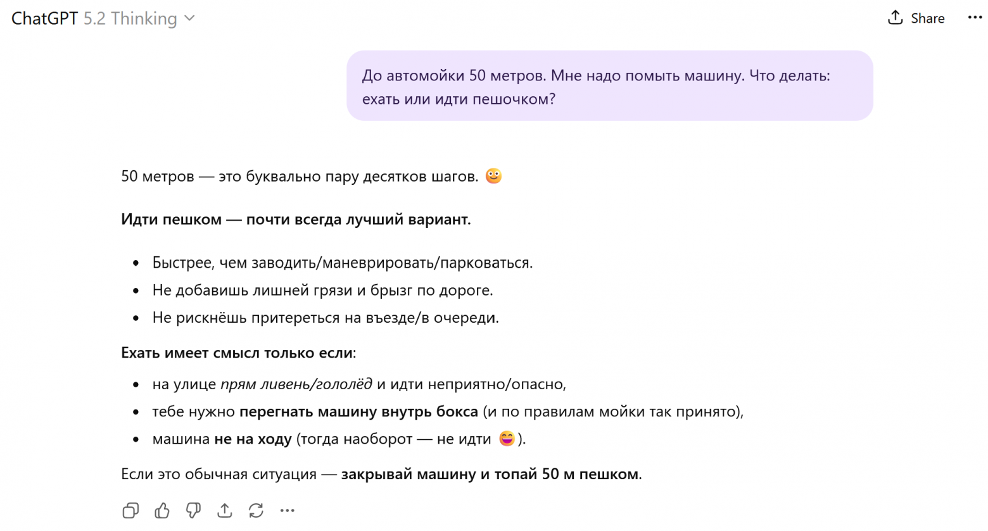Viewport: 988px width, 531px height.
Task: Open more actions dots below the response
Action: point(288,511)
